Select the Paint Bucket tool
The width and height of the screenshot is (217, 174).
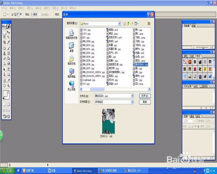[x=8, y=58]
